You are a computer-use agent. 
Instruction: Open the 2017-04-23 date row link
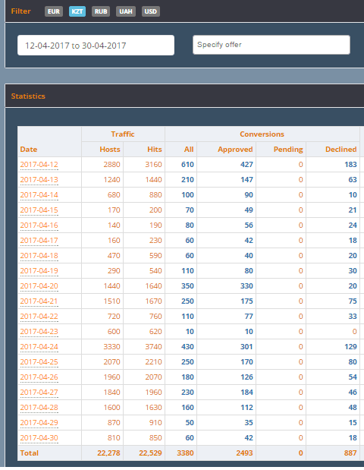(39, 332)
